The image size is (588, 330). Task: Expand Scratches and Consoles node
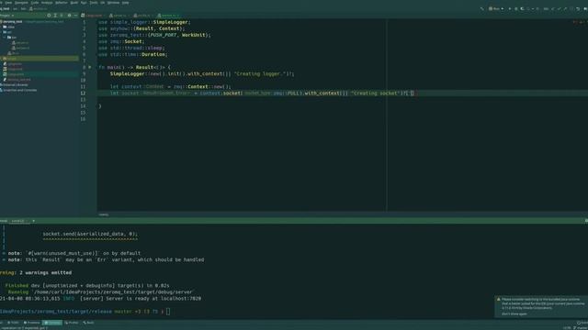pyautogui.click(x=19, y=90)
